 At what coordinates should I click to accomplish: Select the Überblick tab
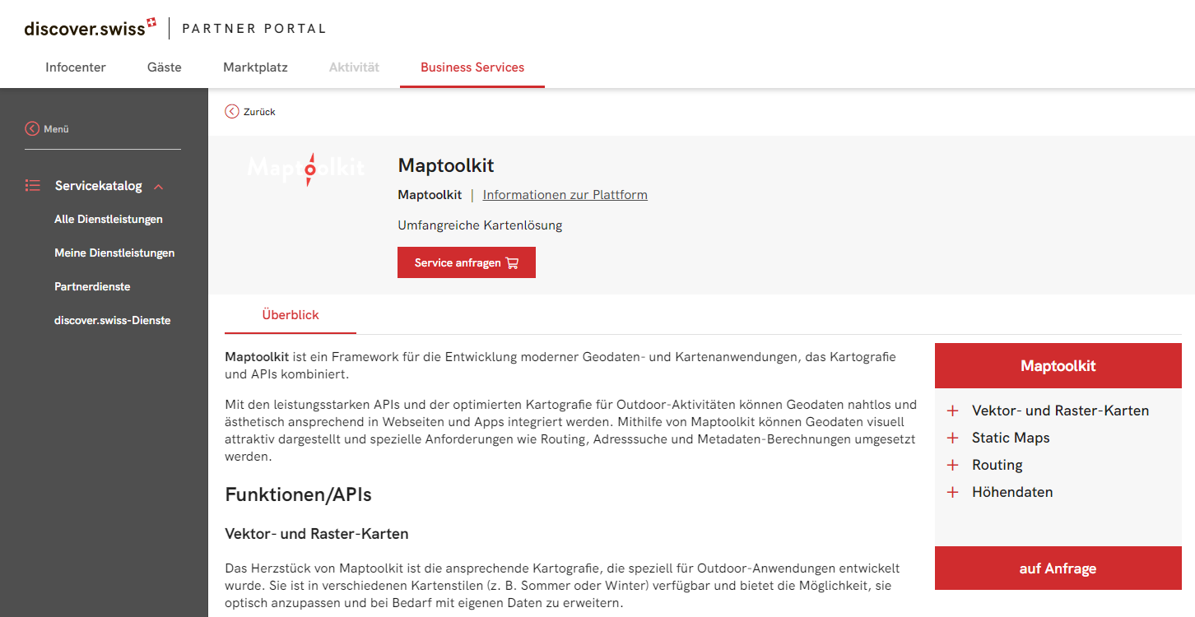[291, 314]
